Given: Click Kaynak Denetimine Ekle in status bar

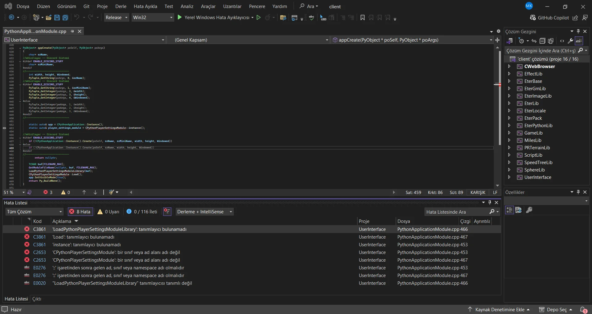Looking at the screenshot, I should [x=499, y=309].
